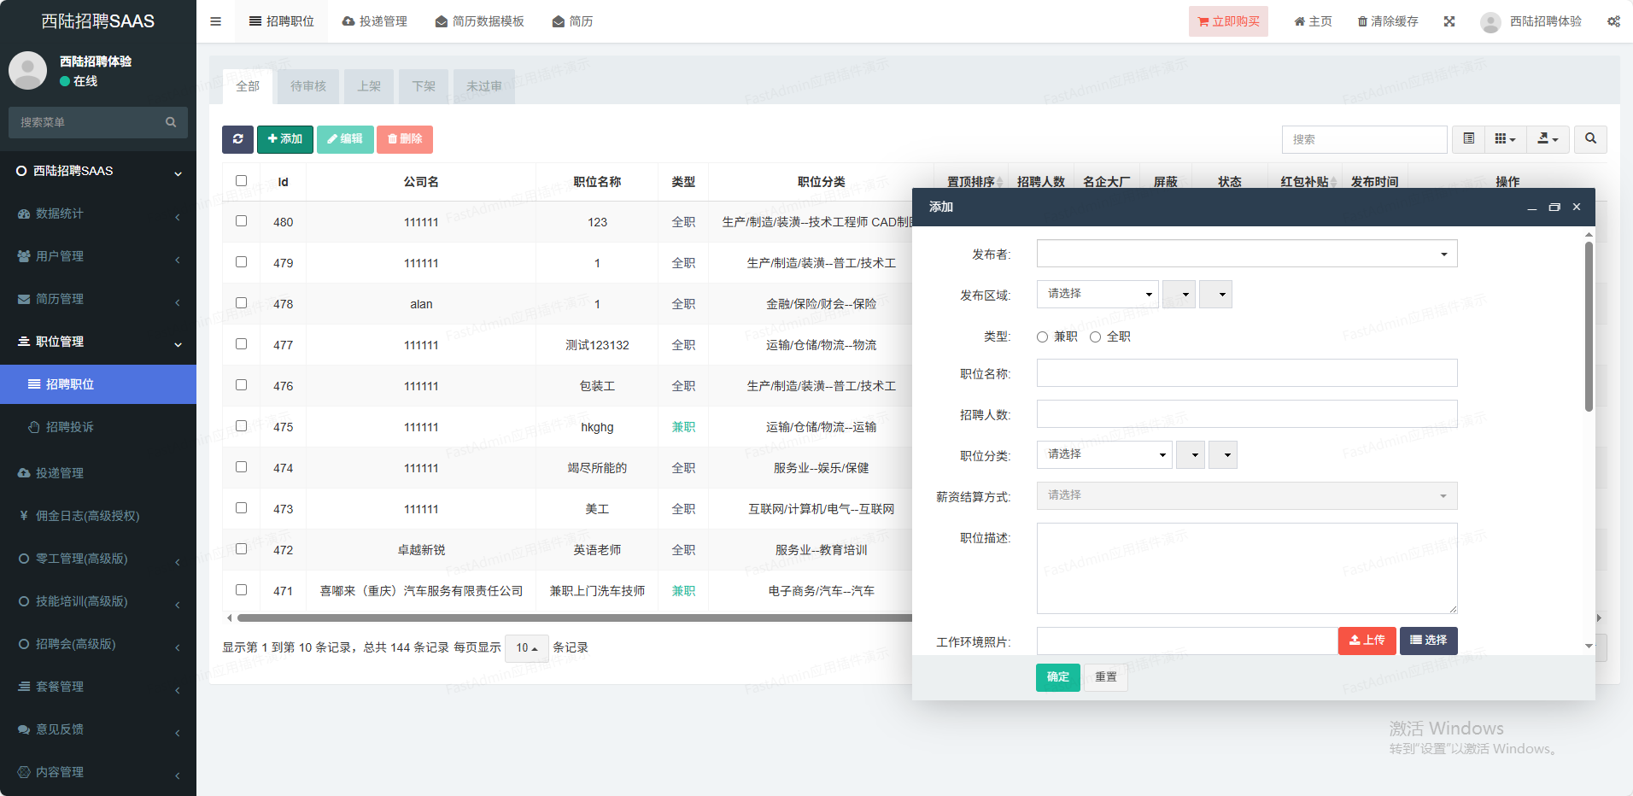Check the checkbox for row 480
1633x796 pixels.
tap(242, 221)
